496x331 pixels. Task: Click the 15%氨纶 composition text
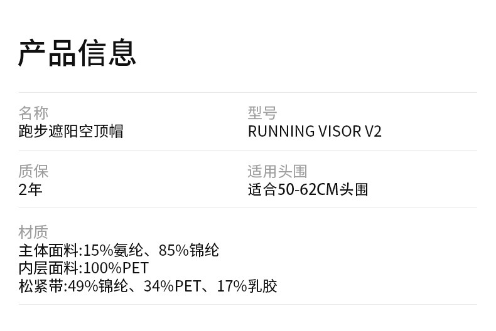click(107, 250)
